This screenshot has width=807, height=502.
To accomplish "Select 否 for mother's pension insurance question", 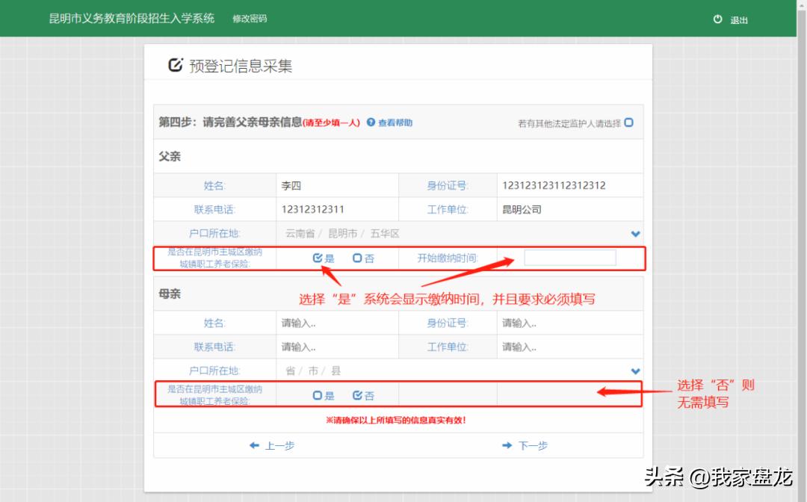I will (x=357, y=394).
